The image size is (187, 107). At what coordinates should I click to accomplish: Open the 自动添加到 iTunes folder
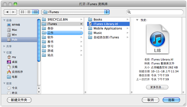[108, 37]
